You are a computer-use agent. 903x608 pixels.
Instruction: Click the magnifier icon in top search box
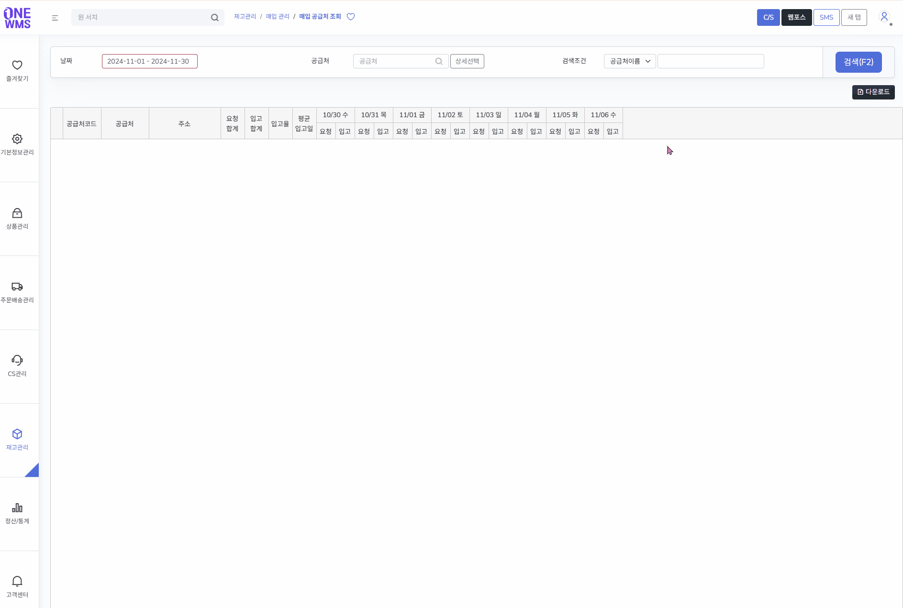tap(215, 18)
